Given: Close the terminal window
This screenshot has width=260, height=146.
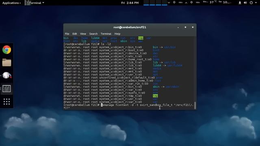Looking at the screenshot, I should [193, 27].
